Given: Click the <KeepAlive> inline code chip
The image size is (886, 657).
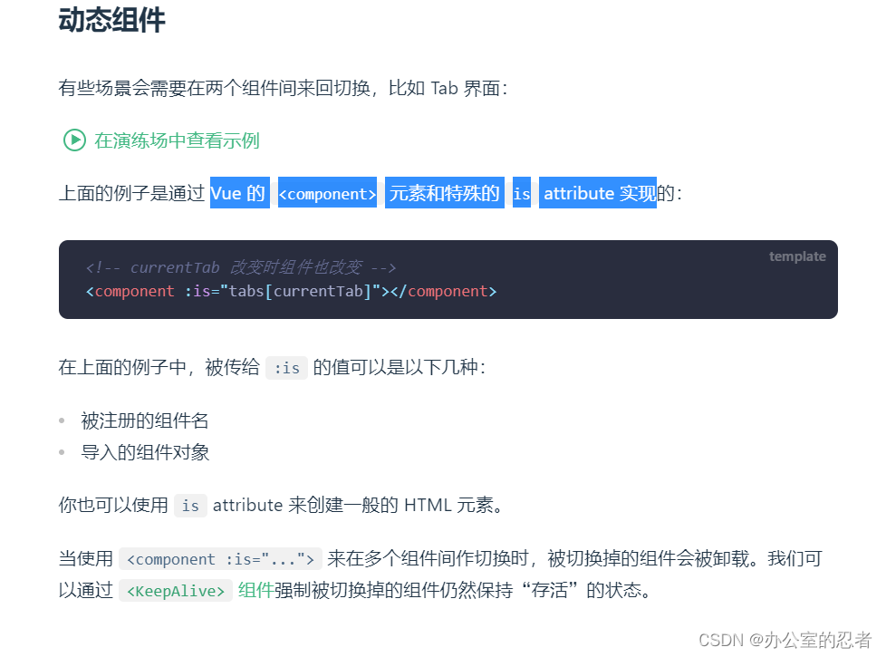Looking at the screenshot, I should click(175, 590).
